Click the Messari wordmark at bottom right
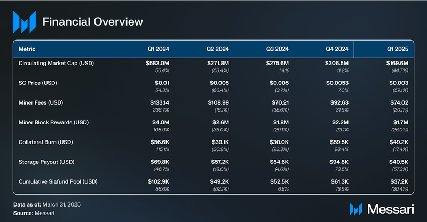This screenshot has width=427, height=222. 391,209
